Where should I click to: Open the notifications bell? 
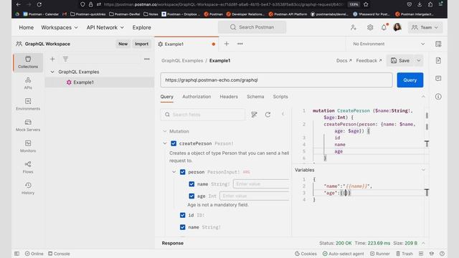pos(384,27)
